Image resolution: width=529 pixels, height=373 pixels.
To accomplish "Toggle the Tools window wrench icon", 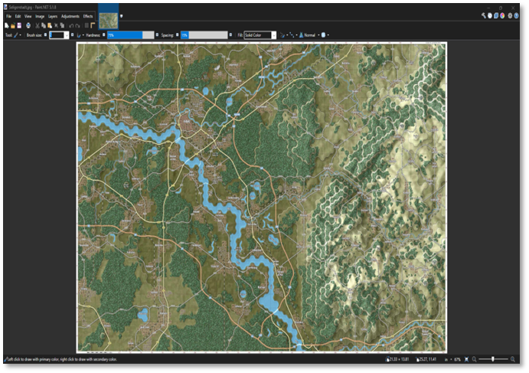I will tap(484, 15).
